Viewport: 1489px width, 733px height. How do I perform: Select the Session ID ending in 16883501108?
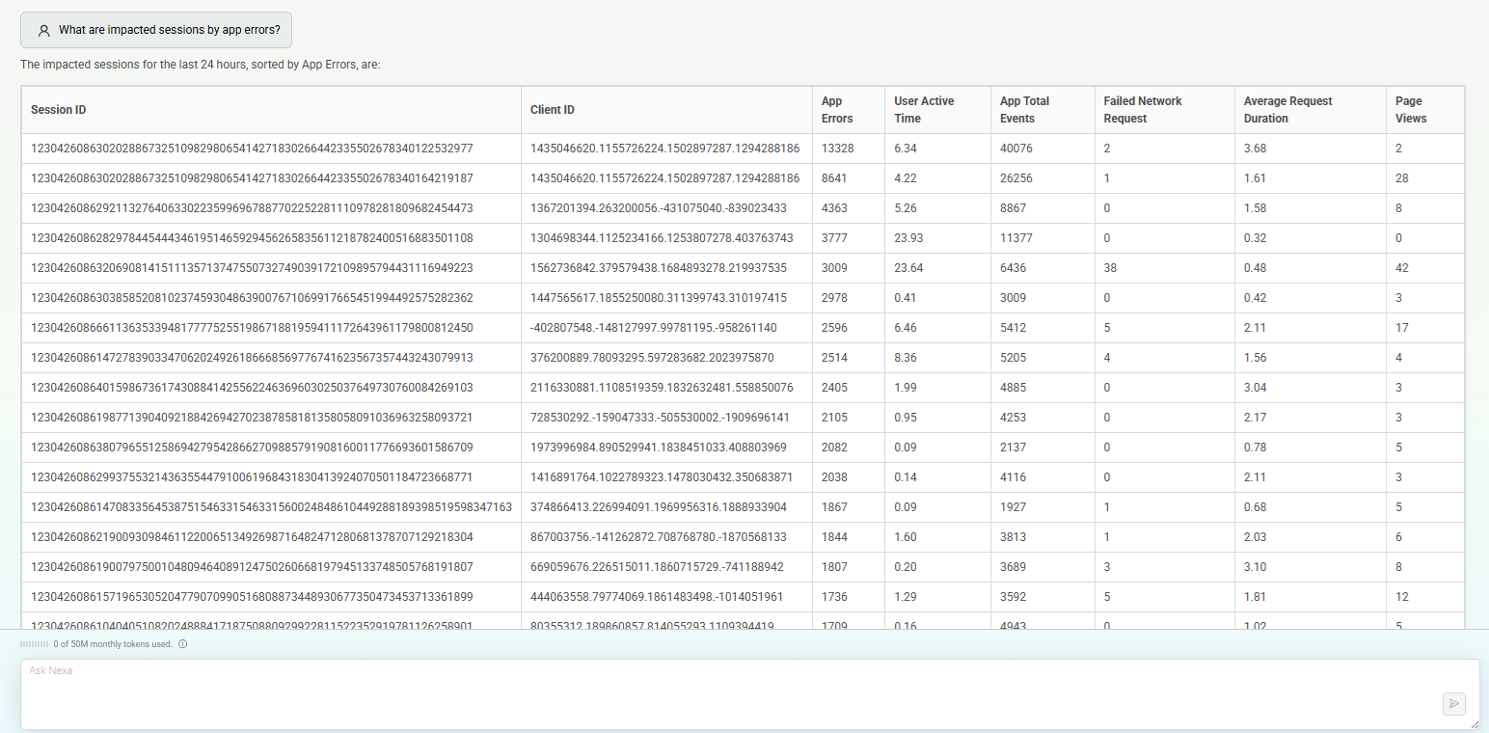(x=252, y=238)
